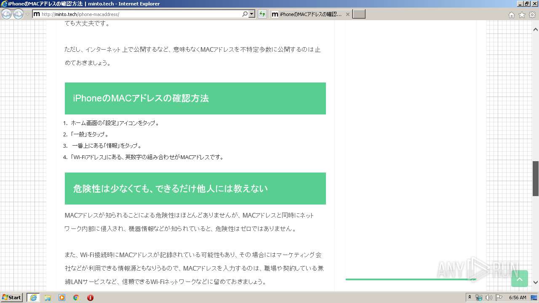The height and width of the screenshot is (303, 539).
Task: Click list step about 「Wi-Fiアドレス」
Action: point(147,157)
